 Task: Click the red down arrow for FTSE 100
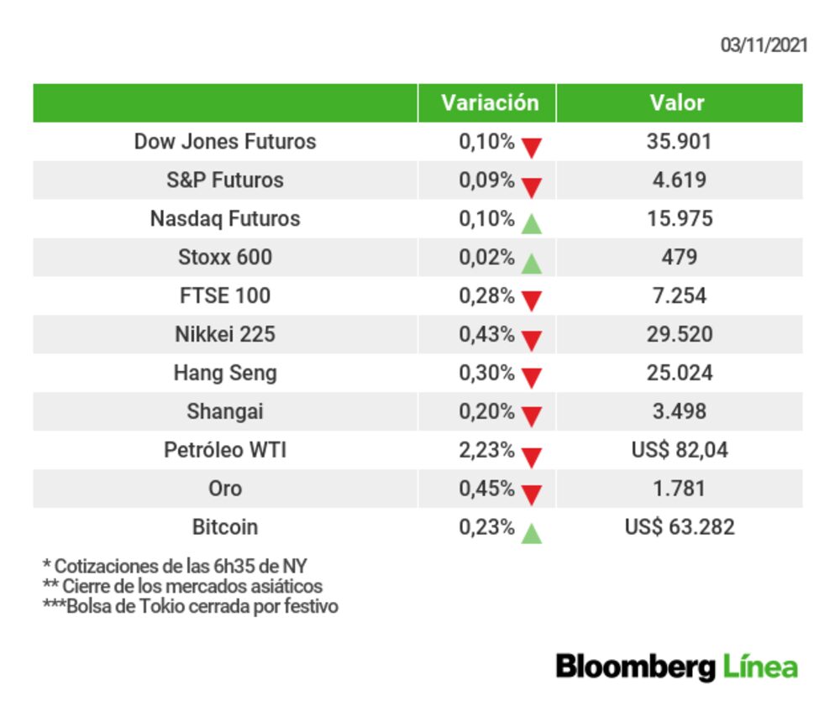pos(531,301)
